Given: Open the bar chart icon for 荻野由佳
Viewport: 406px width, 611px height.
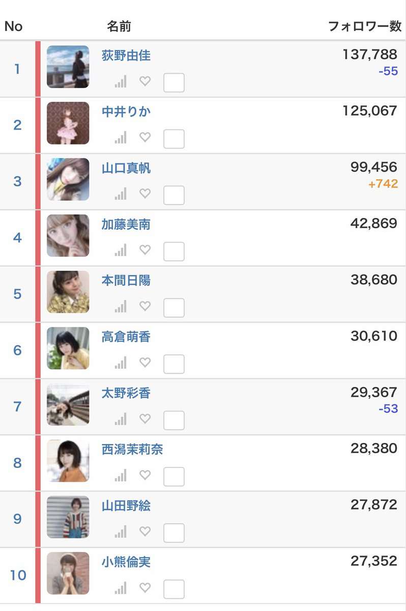Looking at the screenshot, I should [121, 81].
